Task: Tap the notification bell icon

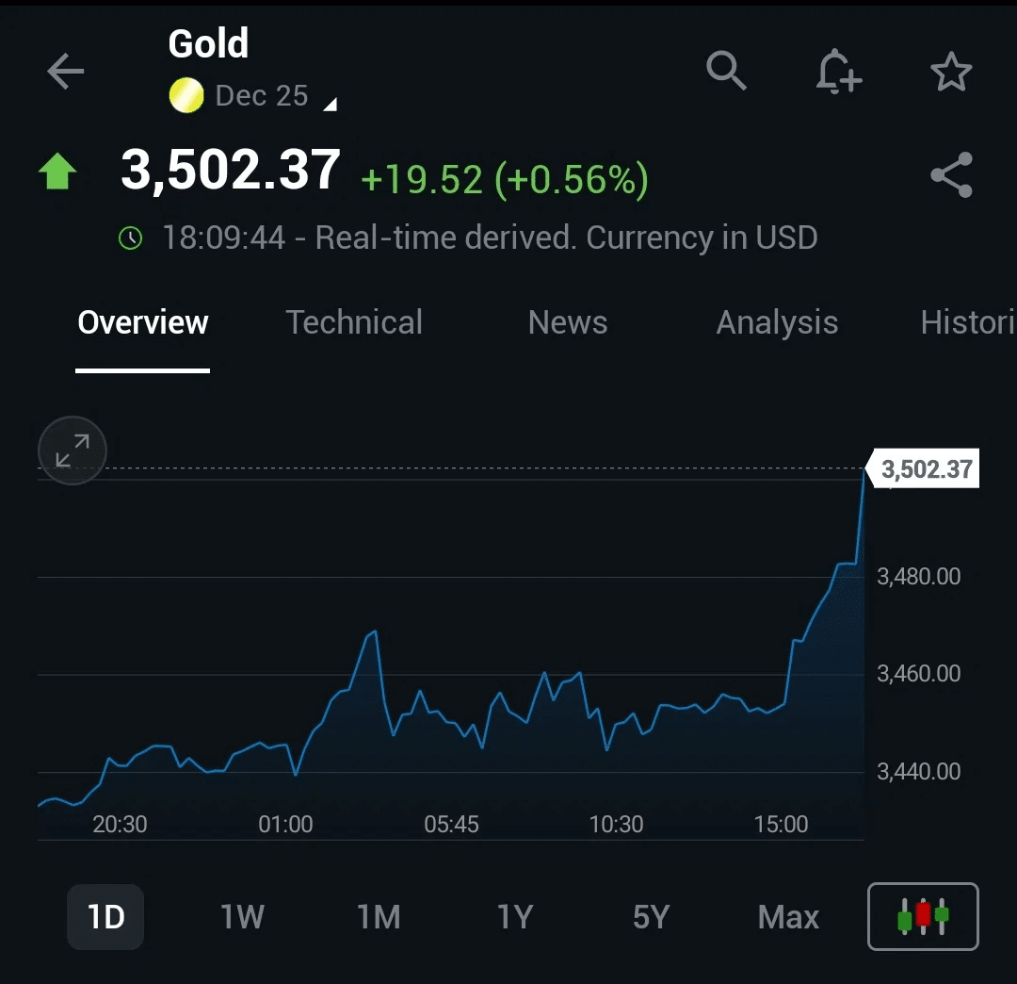Action: [837, 72]
